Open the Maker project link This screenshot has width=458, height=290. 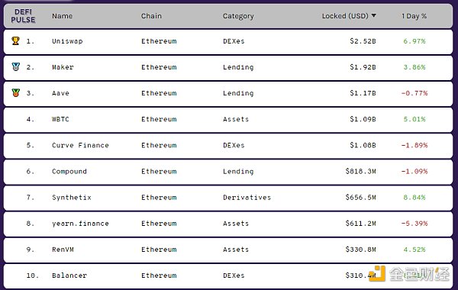pyautogui.click(x=63, y=67)
